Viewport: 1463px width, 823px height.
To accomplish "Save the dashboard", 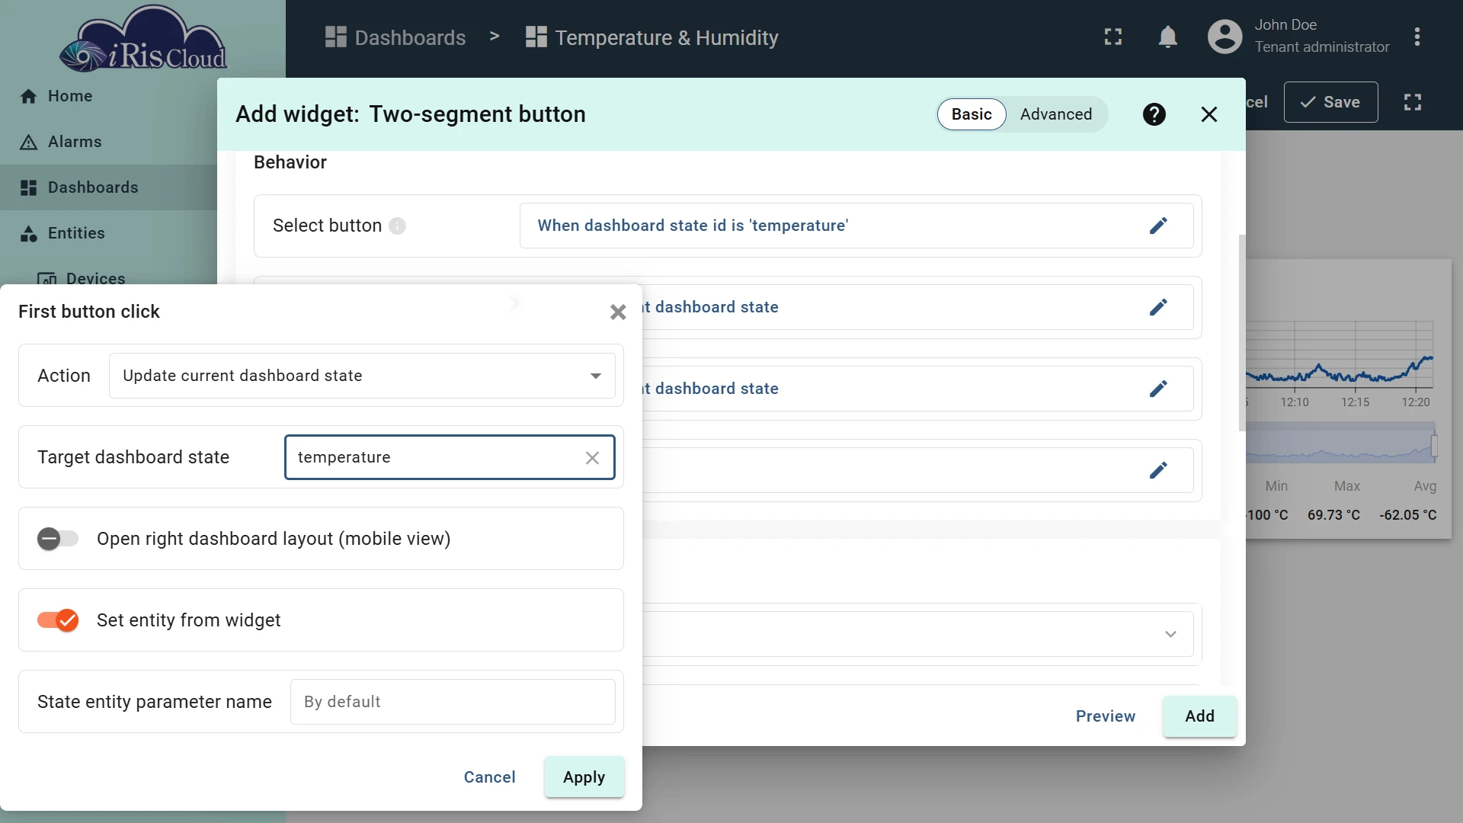I will pyautogui.click(x=1330, y=102).
